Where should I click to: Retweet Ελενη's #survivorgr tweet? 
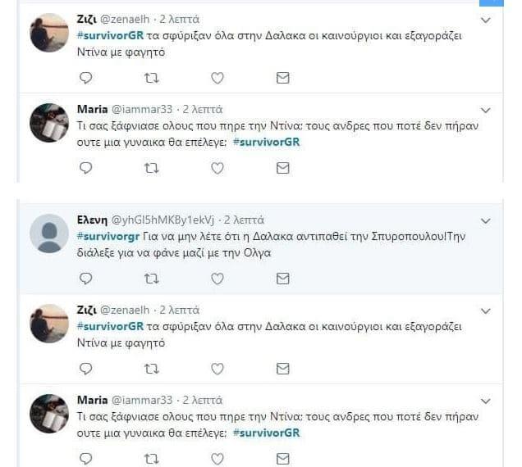pyautogui.click(x=152, y=279)
